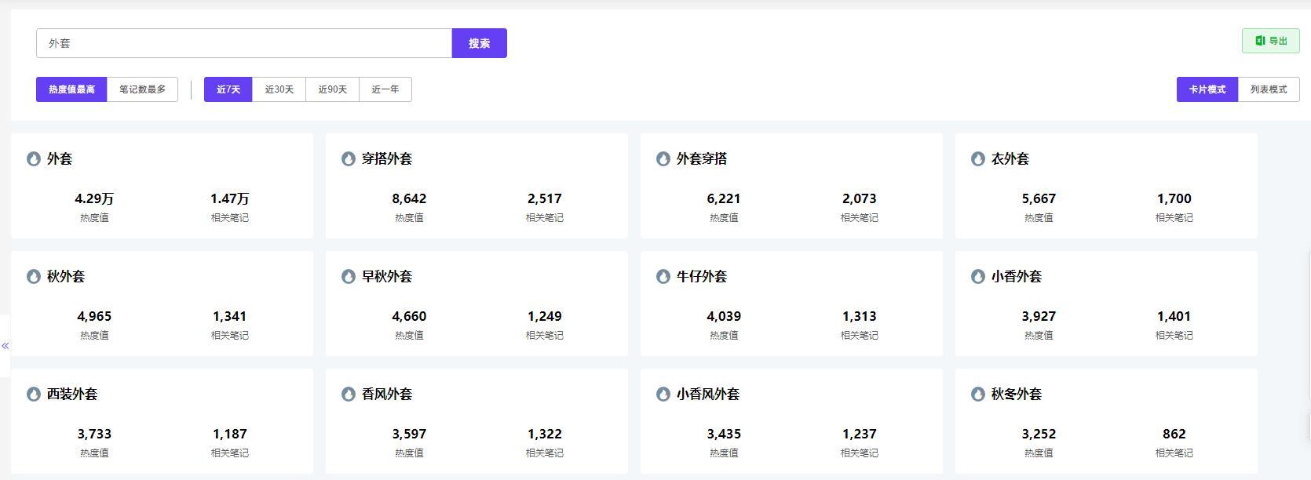Click related notes count 2,073

coord(860,198)
